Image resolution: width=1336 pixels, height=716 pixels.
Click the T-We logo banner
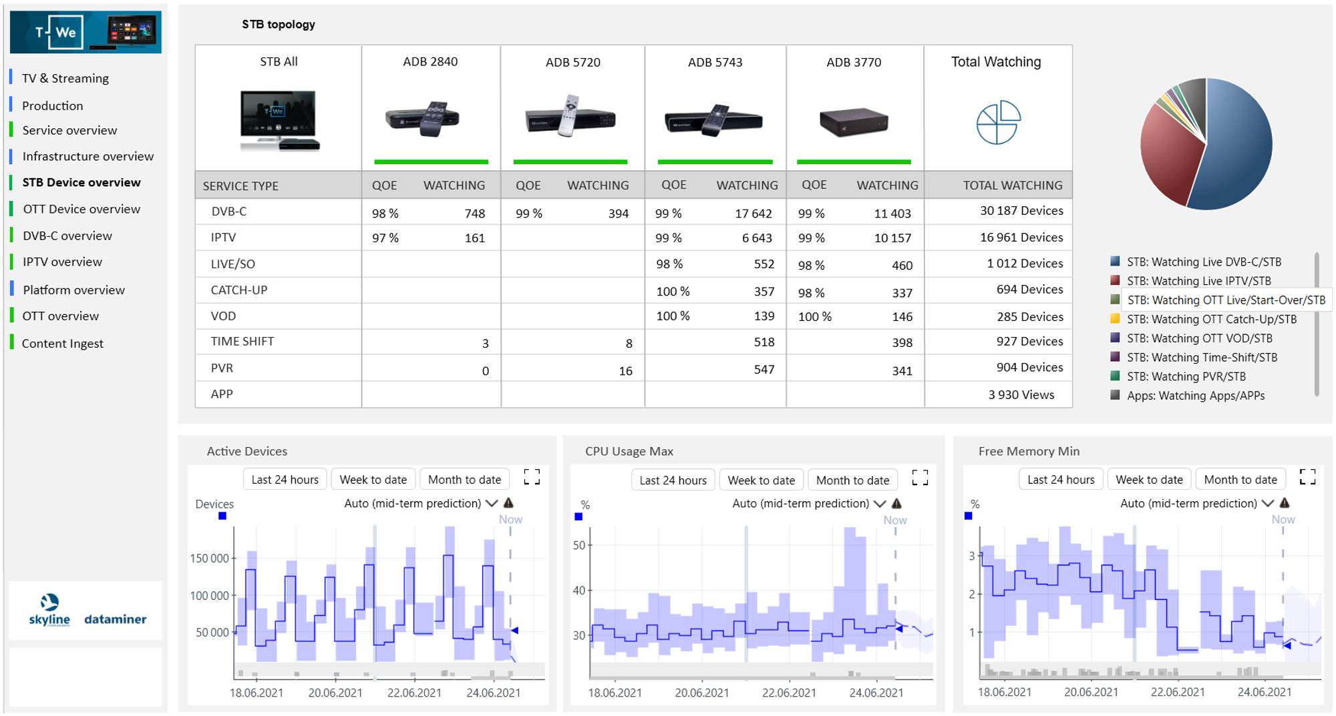click(x=86, y=31)
